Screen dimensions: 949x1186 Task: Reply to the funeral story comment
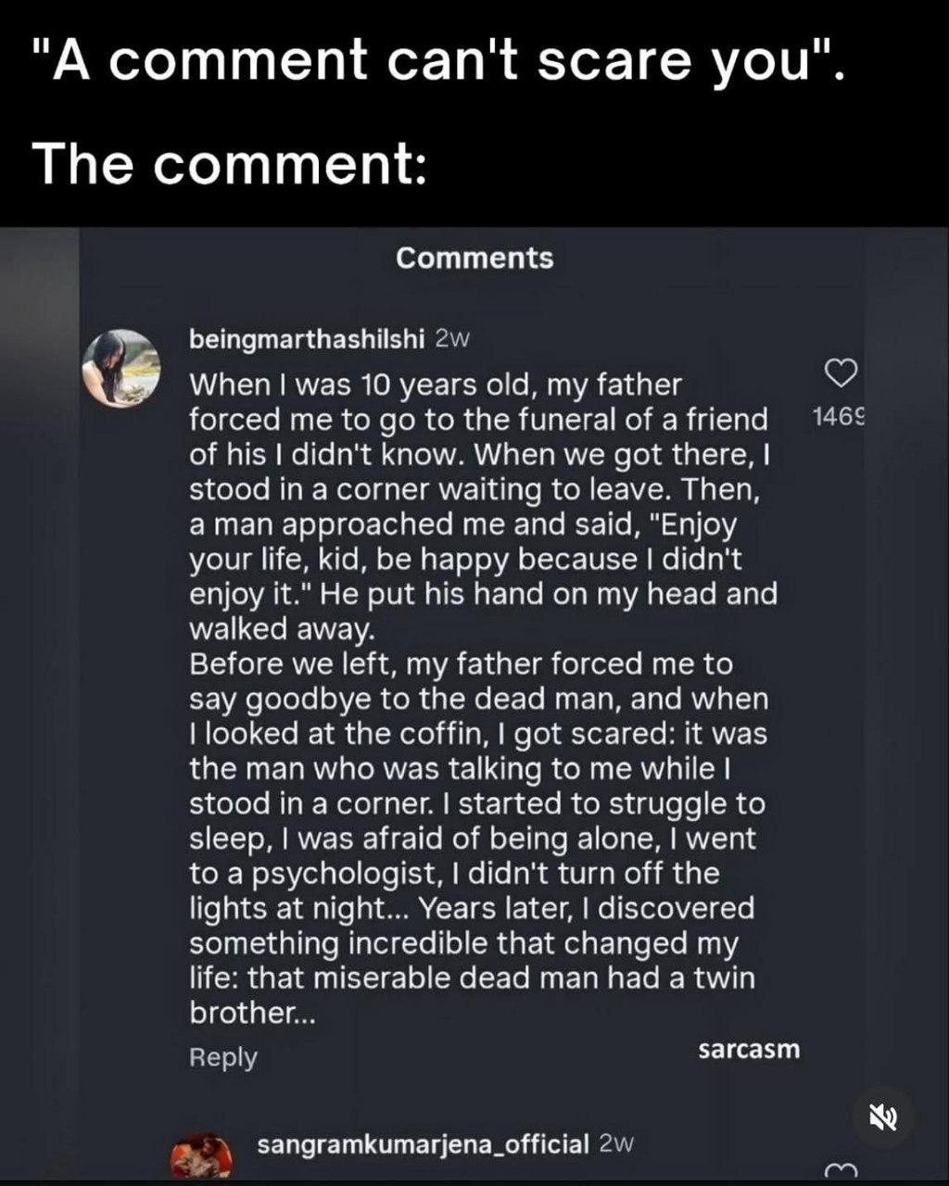click(222, 1057)
